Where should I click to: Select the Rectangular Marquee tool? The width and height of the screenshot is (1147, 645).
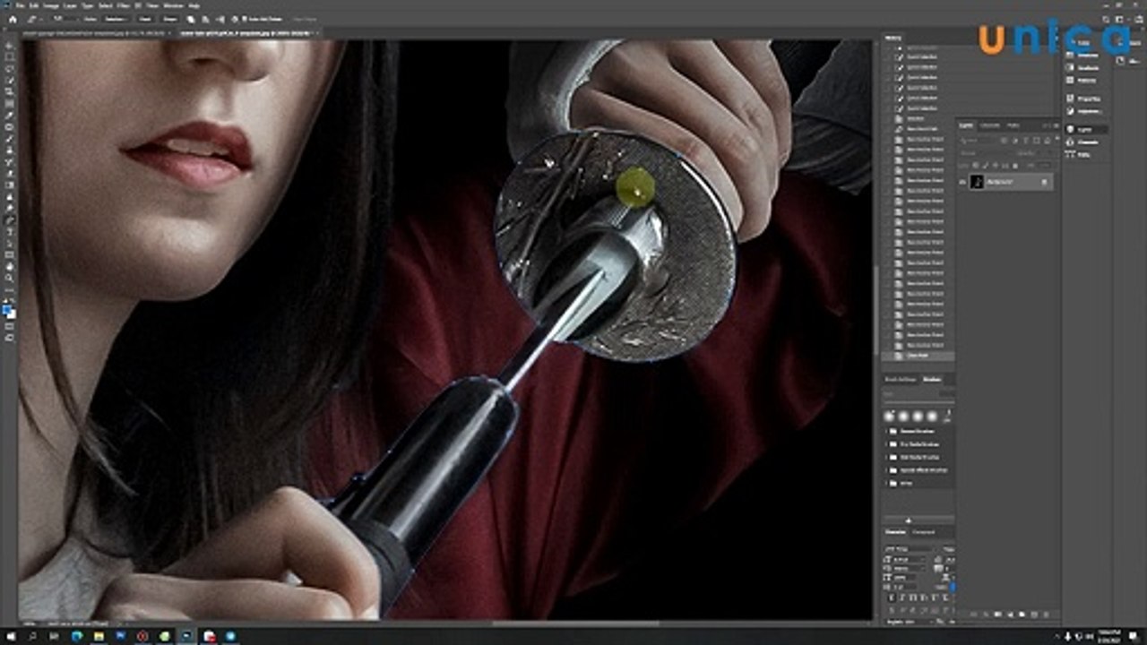pyautogui.click(x=9, y=57)
